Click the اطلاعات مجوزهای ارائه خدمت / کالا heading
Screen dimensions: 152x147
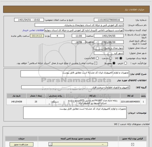point(132,124)
